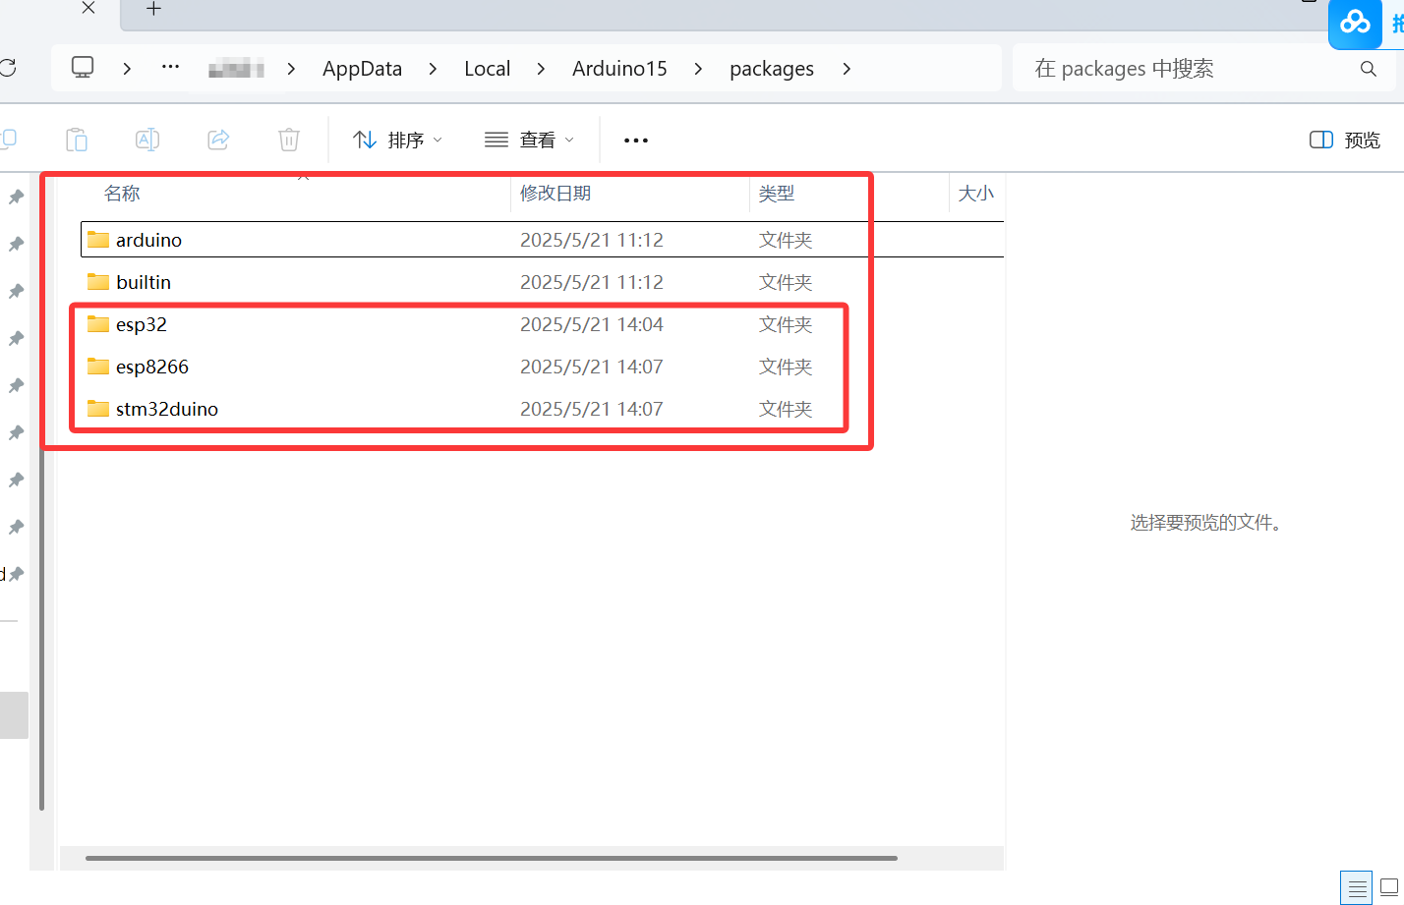
Task: Click packages in the breadcrumb
Action: [772, 69]
